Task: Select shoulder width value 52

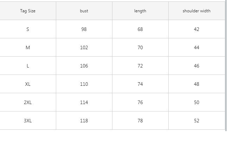Action: [196, 121]
